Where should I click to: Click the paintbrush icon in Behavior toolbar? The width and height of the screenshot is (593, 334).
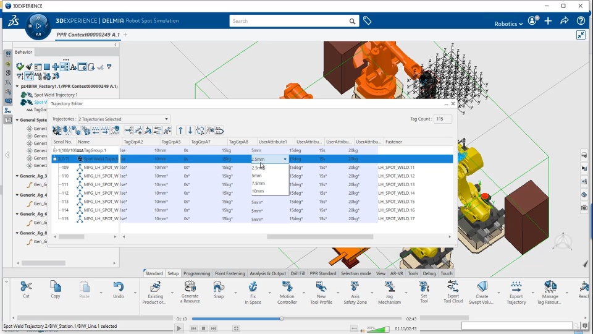pyautogui.click(x=29, y=67)
